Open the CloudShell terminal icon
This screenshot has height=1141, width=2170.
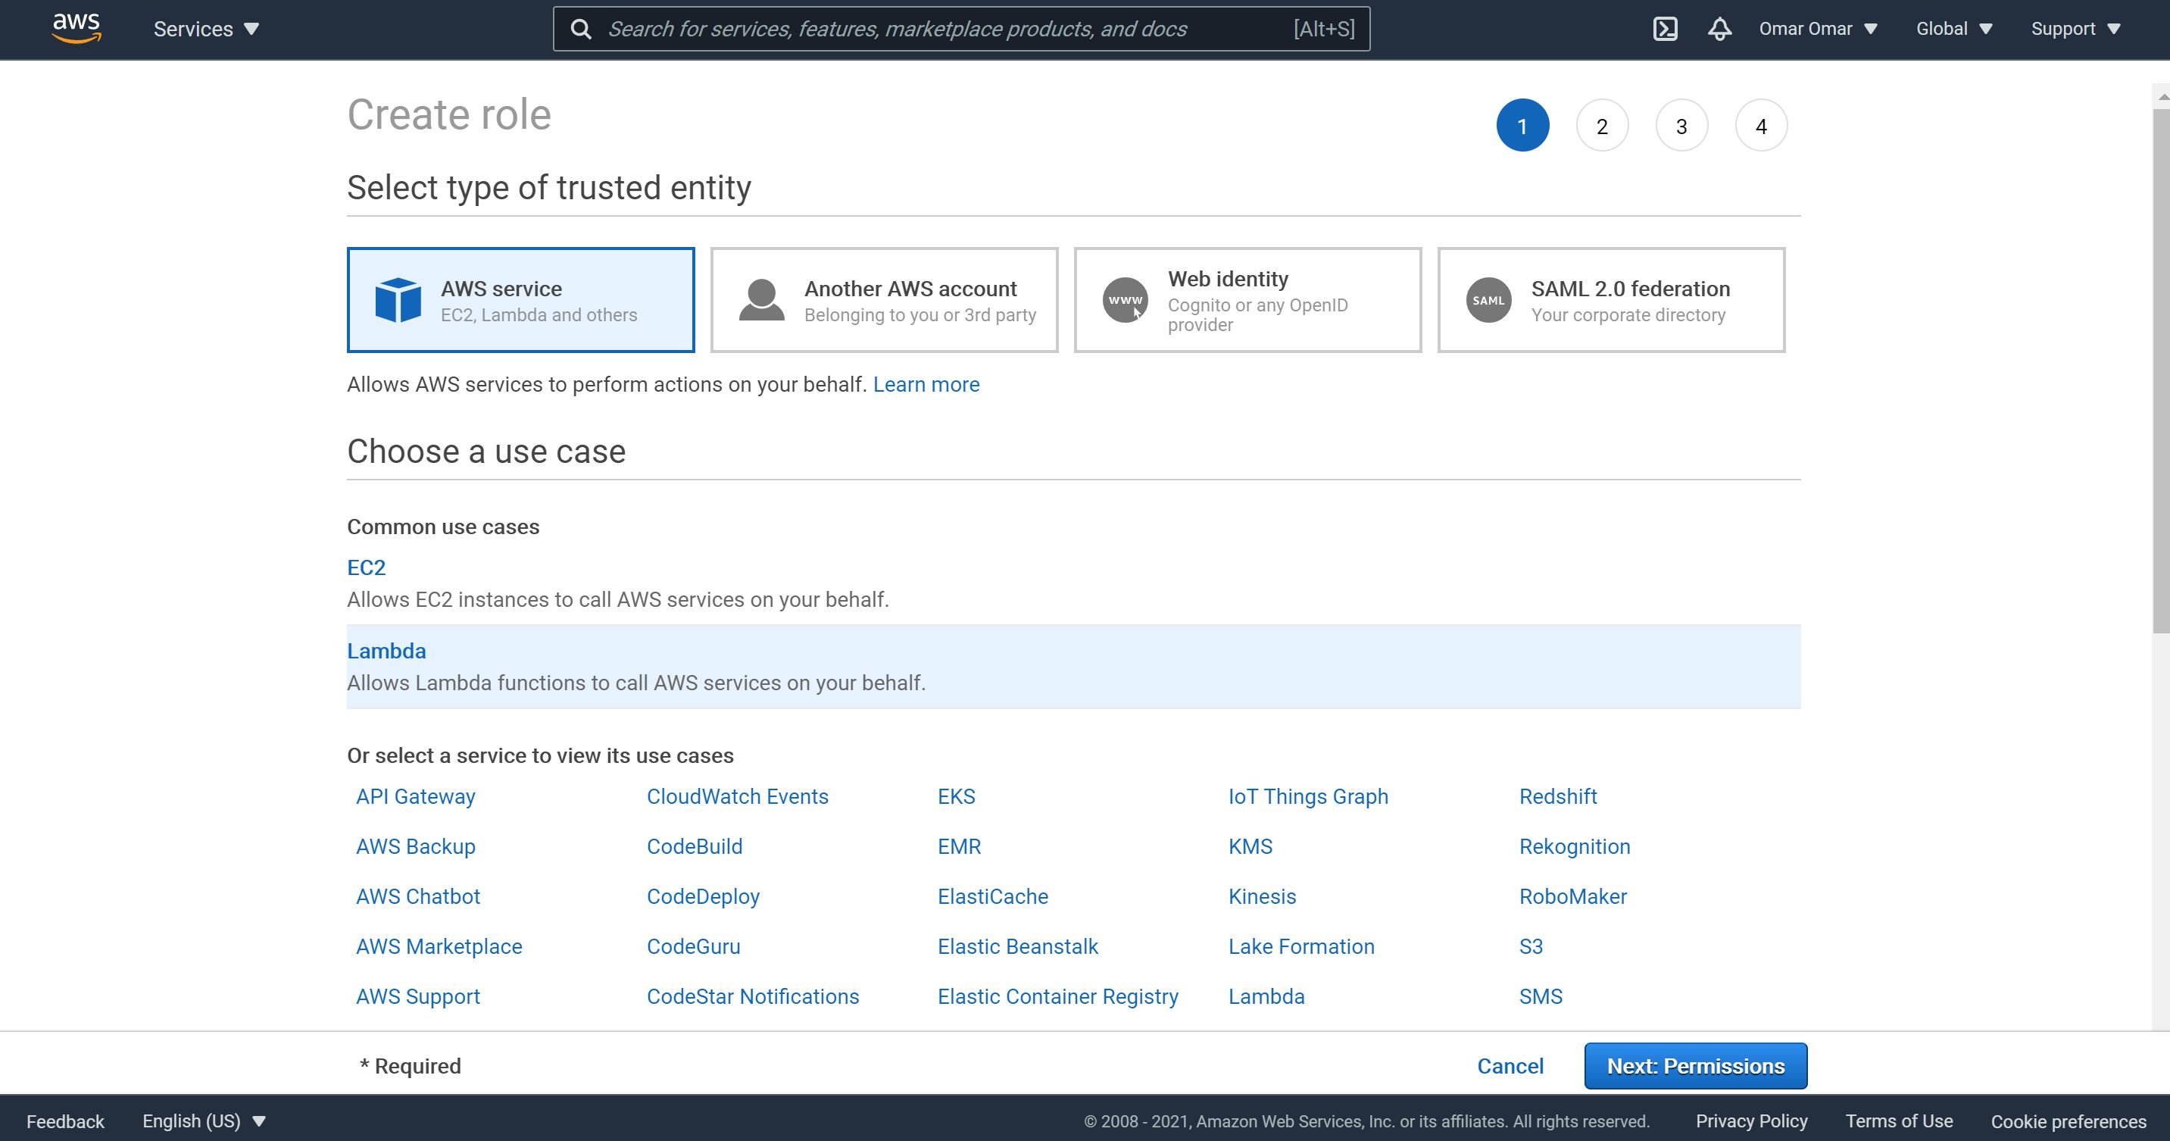click(1665, 29)
